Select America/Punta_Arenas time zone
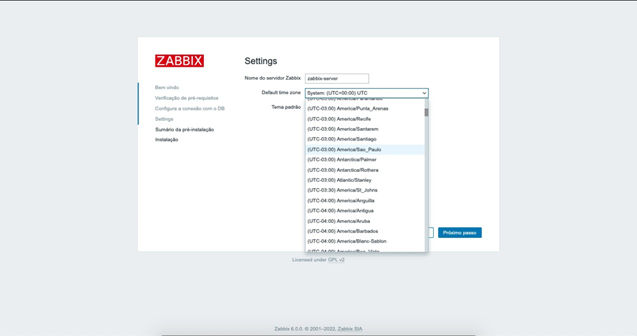This screenshot has width=637, height=336. 365,108
